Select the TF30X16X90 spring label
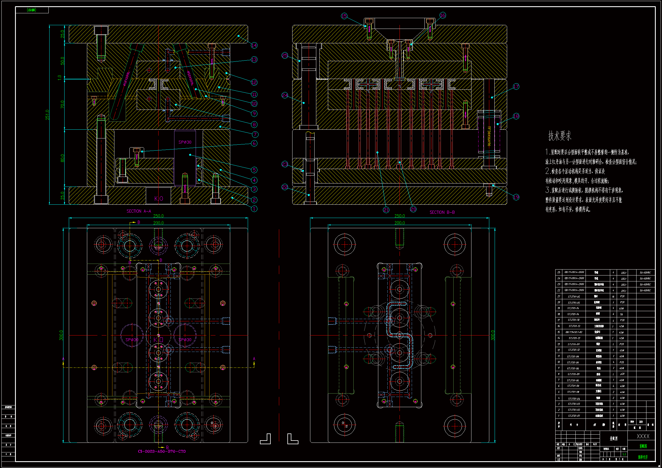This screenshot has height=468, width=662. pyautogui.click(x=489, y=136)
